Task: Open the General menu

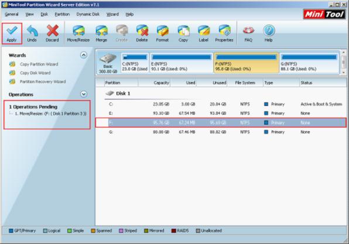Action: click(x=12, y=14)
